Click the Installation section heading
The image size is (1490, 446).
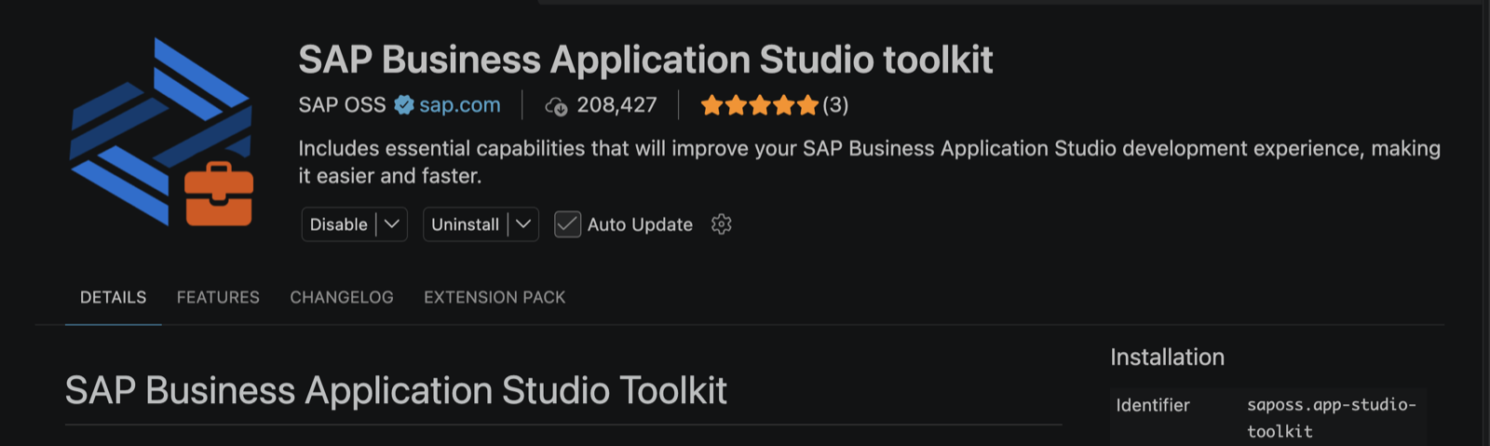[1167, 358]
